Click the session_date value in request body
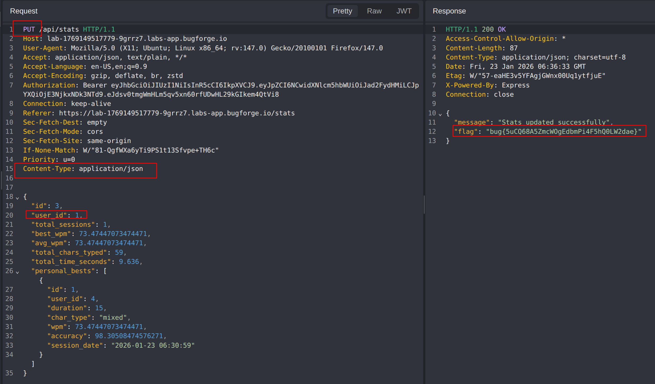Viewport: 655px width, 384px height. (153, 345)
